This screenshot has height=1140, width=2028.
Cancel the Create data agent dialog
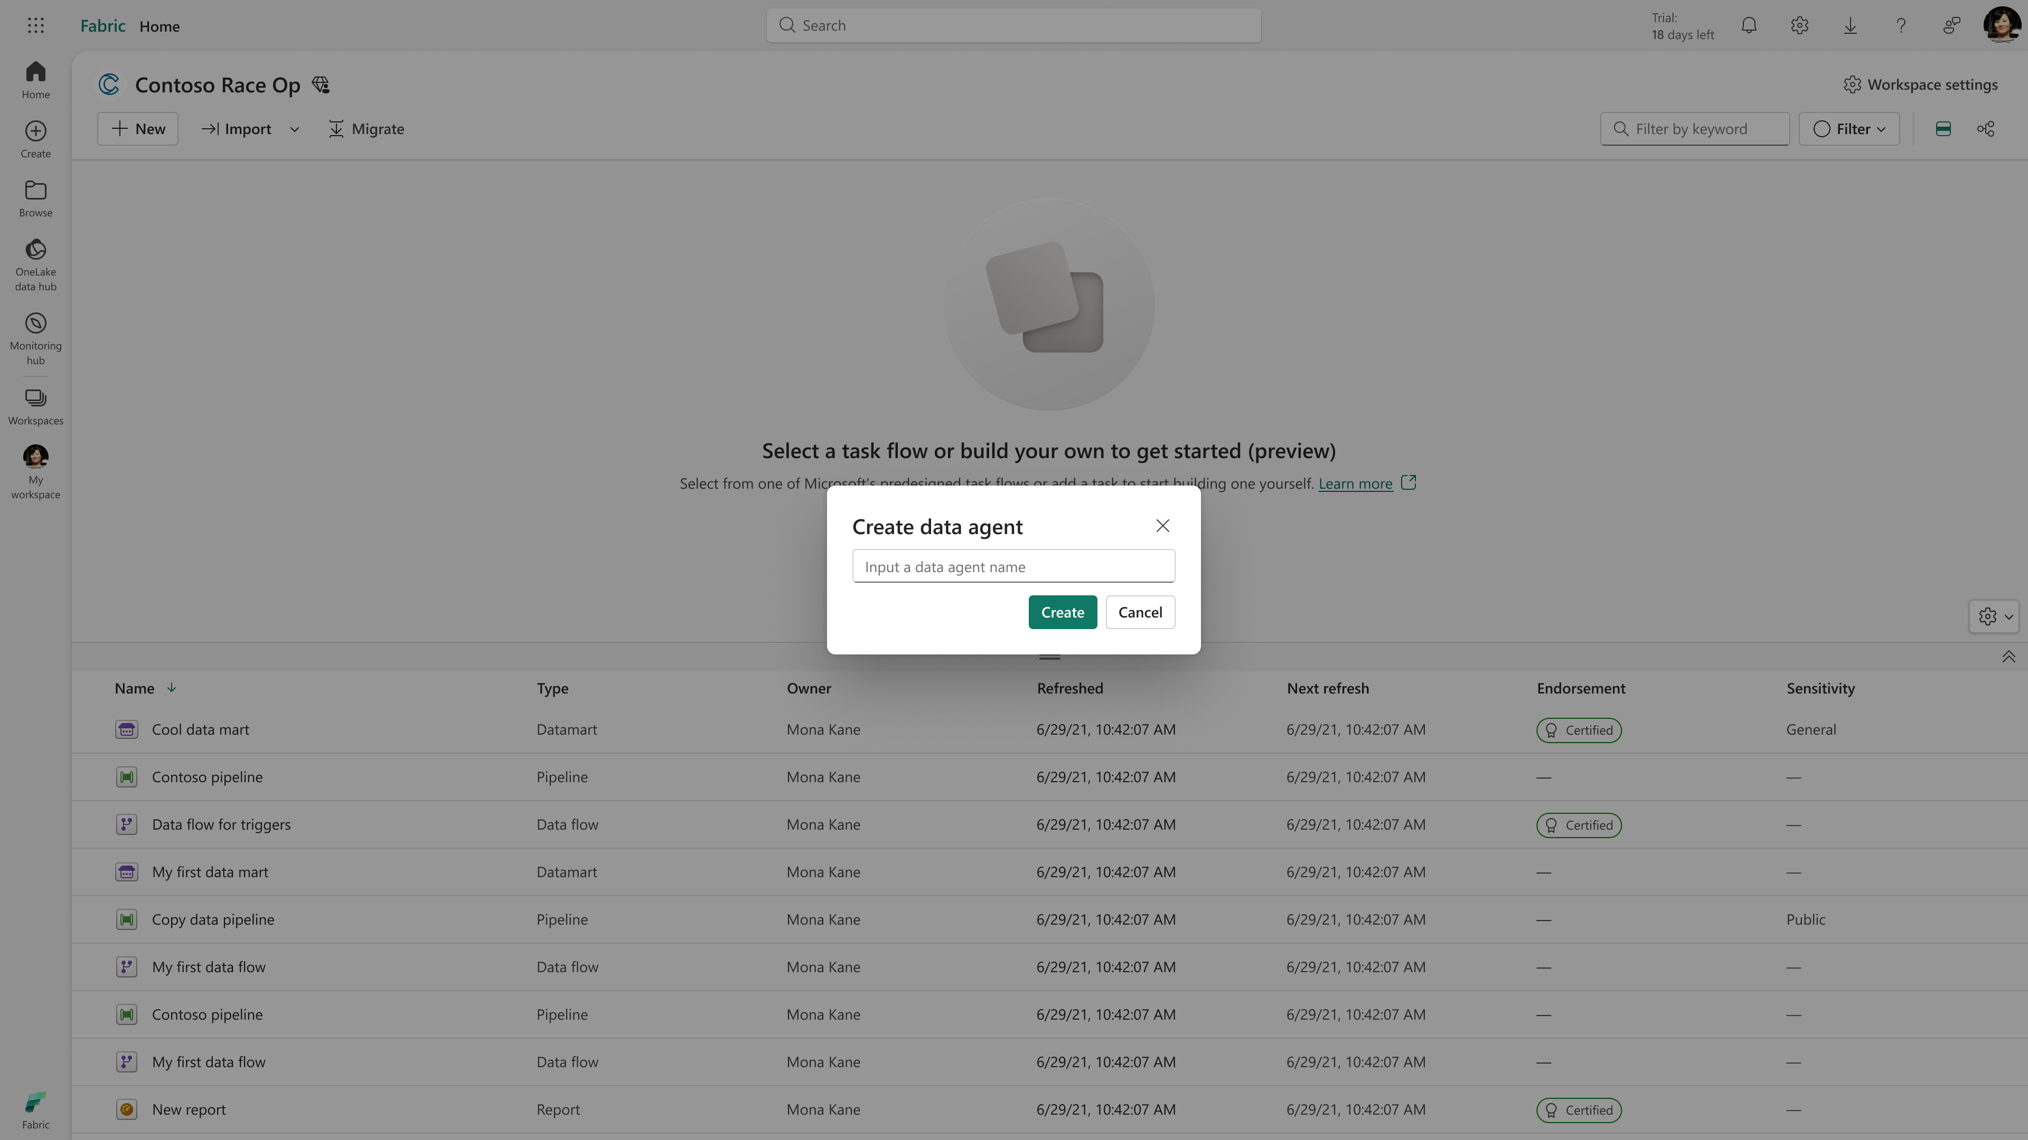click(x=1139, y=612)
